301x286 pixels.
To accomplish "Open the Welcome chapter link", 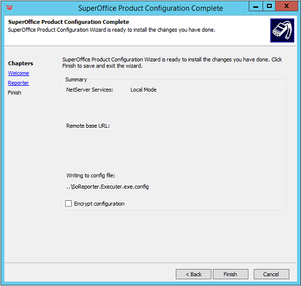I will [18, 73].
